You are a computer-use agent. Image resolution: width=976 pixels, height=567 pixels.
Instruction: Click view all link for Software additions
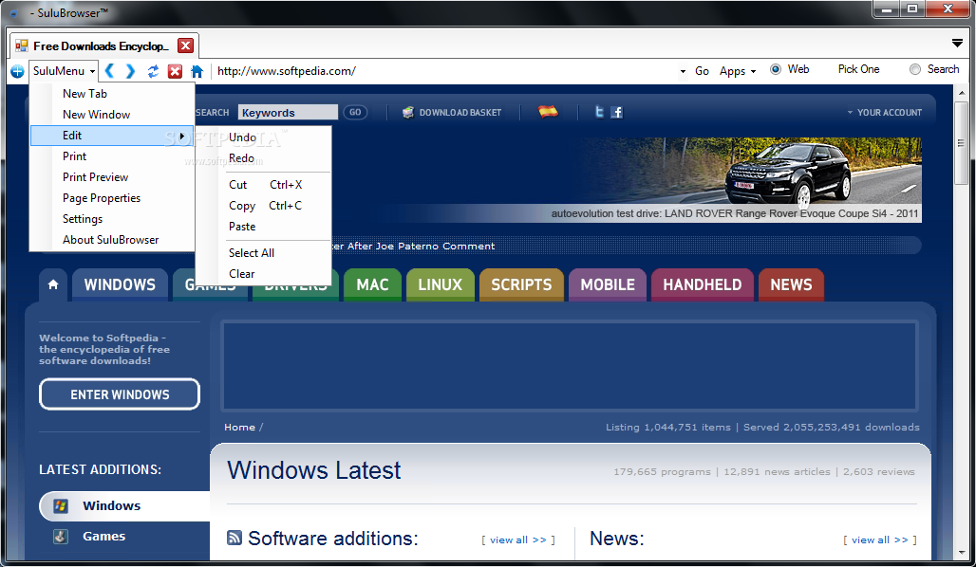(517, 540)
